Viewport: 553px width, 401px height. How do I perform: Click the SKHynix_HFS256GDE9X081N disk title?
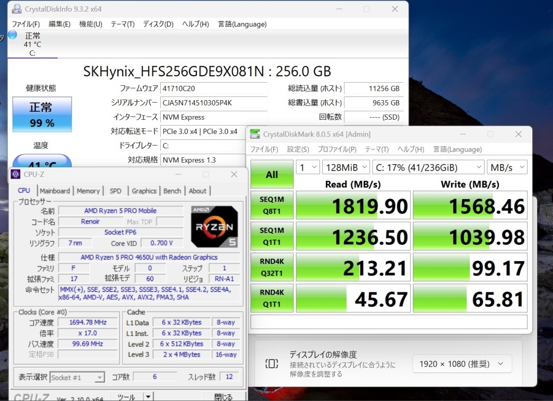pyautogui.click(x=207, y=72)
